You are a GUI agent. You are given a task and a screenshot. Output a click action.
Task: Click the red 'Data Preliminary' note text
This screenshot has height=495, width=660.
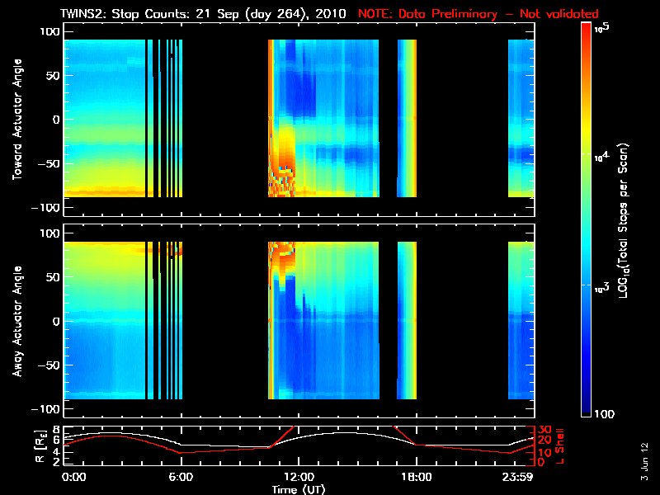point(478,14)
